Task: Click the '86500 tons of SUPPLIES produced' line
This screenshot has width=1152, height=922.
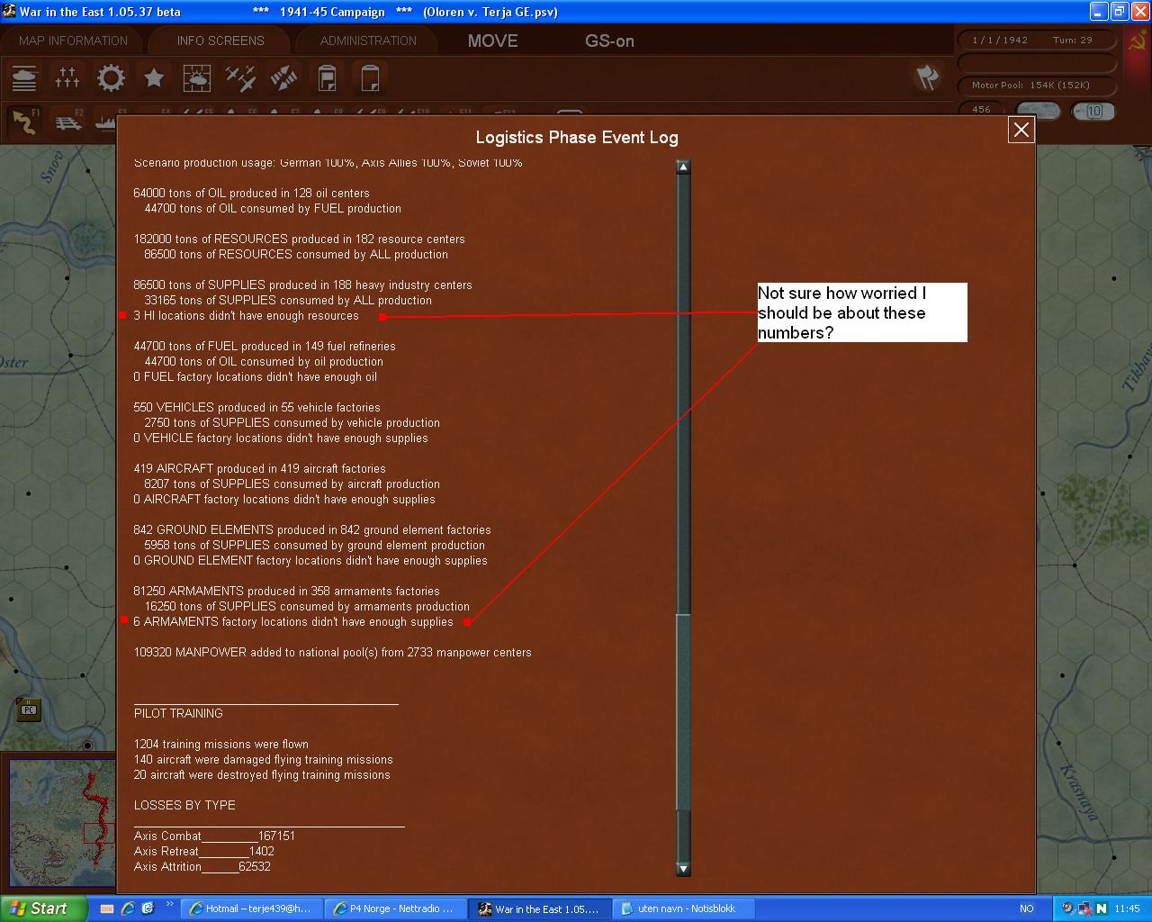Action: tap(302, 285)
